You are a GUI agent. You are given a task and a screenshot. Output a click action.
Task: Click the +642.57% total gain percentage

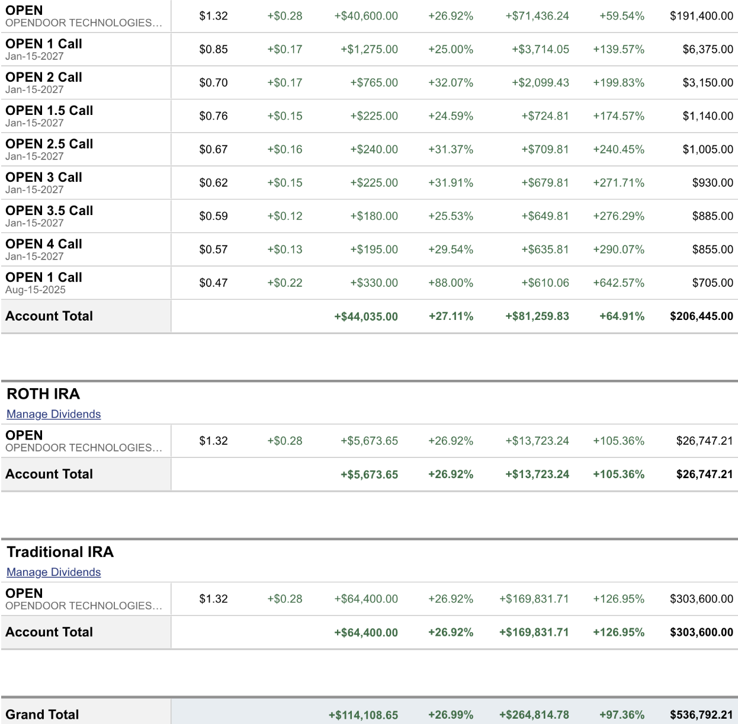(619, 283)
